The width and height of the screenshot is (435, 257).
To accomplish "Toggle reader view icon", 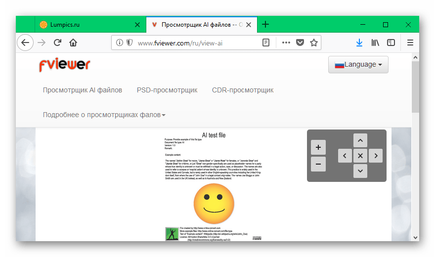I will pos(266,43).
